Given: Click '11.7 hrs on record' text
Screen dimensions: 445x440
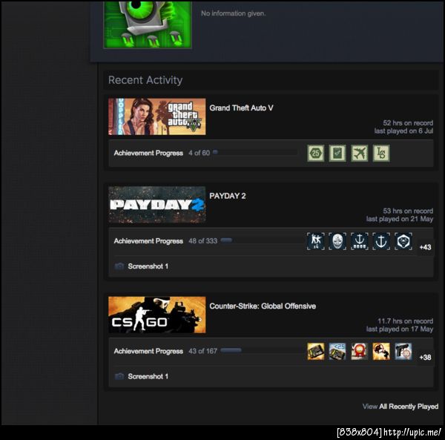Looking at the screenshot, I should tap(405, 321).
